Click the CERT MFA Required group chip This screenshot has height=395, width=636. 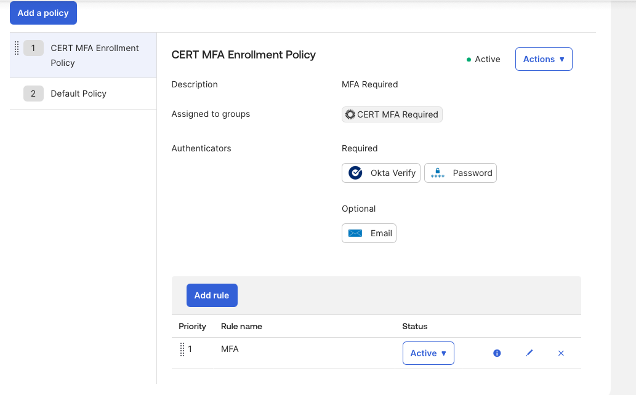tap(392, 114)
